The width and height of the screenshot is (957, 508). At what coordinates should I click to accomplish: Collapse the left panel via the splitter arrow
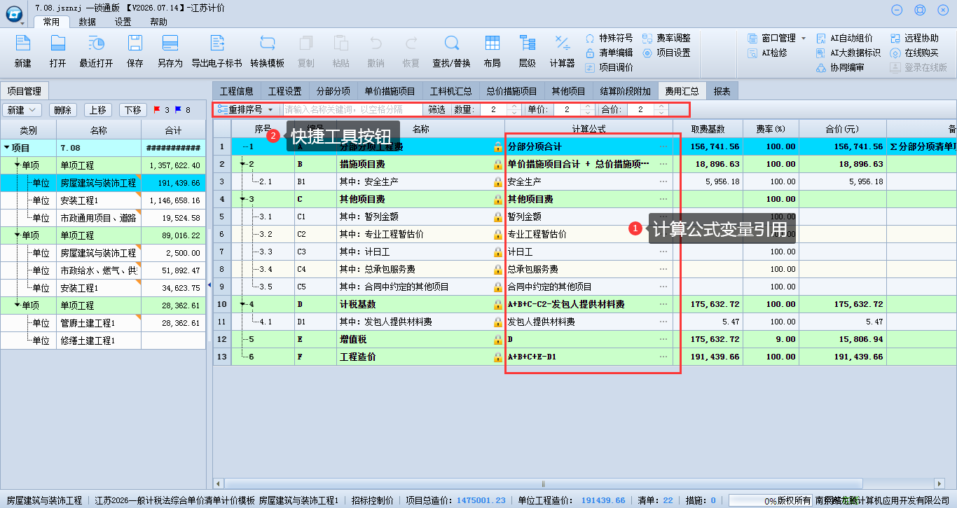coord(209,284)
